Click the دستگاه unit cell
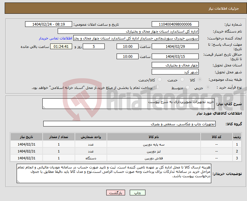This screenshot has width=247, height=201. click(x=91, y=158)
